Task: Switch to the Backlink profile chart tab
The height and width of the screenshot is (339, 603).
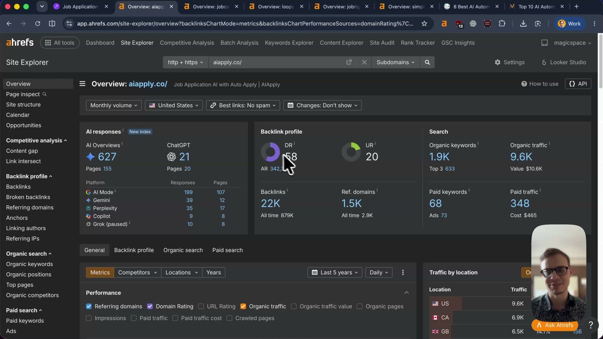Action: point(134,250)
